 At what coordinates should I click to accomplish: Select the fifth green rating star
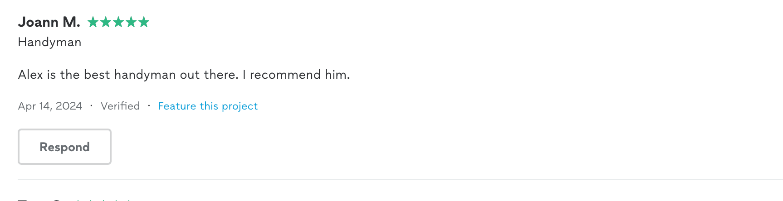point(144,22)
